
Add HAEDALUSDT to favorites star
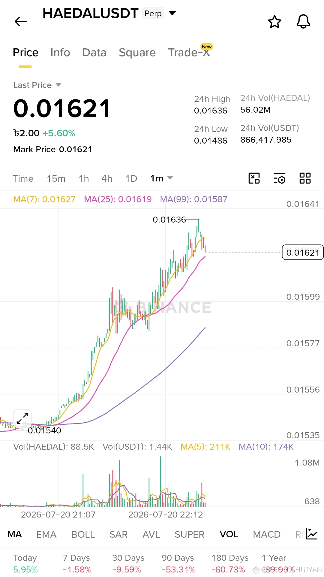274,22
